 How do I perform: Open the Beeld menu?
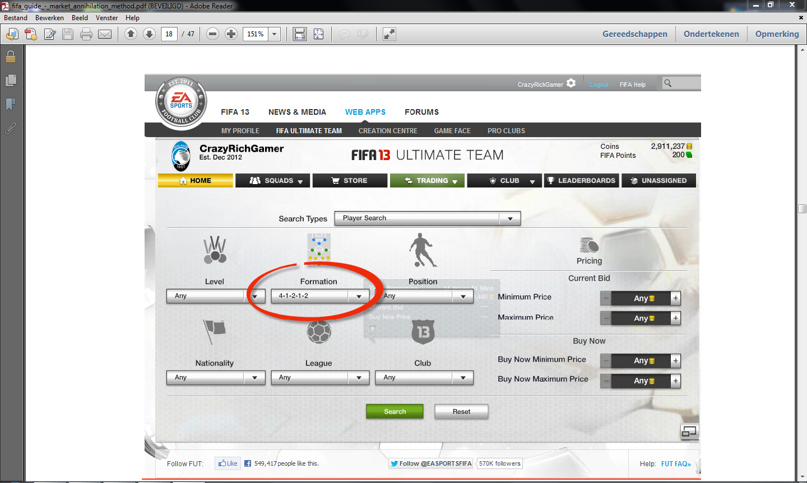click(x=80, y=18)
